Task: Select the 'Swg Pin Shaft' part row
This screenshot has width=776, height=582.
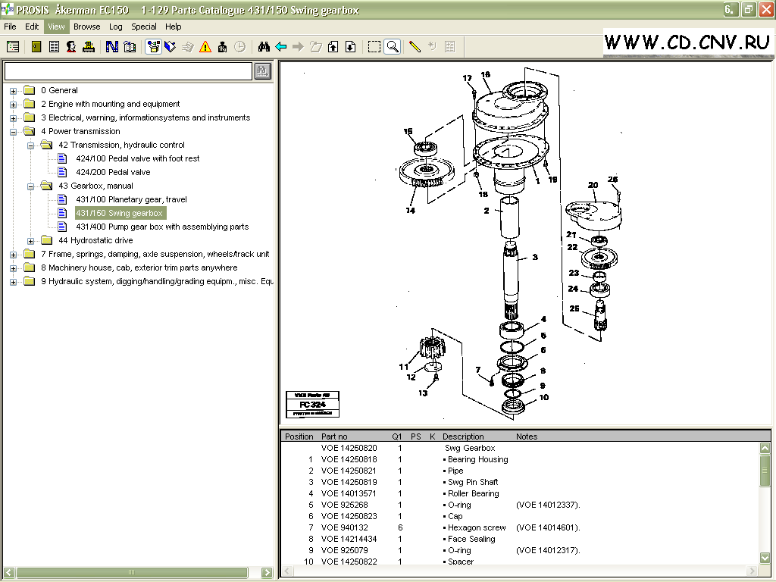Action: pyautogui.click(x=520, y=482)
